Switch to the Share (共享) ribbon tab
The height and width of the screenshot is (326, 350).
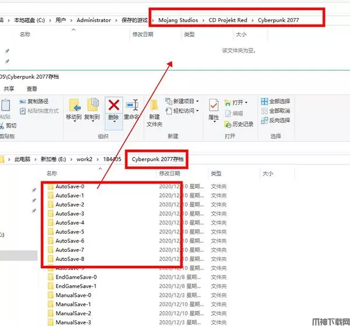pyautogui.click(x=9, y=89)
